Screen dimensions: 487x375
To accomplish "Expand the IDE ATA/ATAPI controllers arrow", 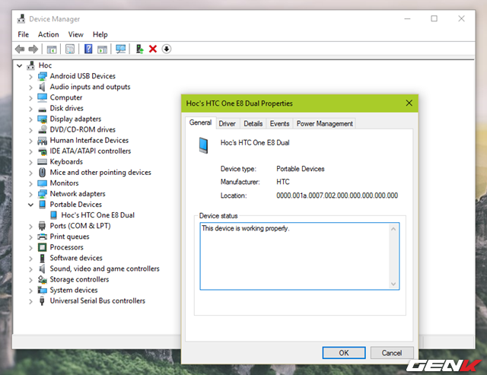I will (30, 151).
